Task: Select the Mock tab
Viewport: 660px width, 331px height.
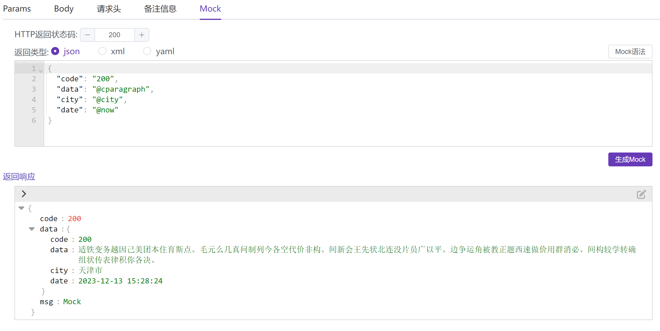Action: pos(210,9)
